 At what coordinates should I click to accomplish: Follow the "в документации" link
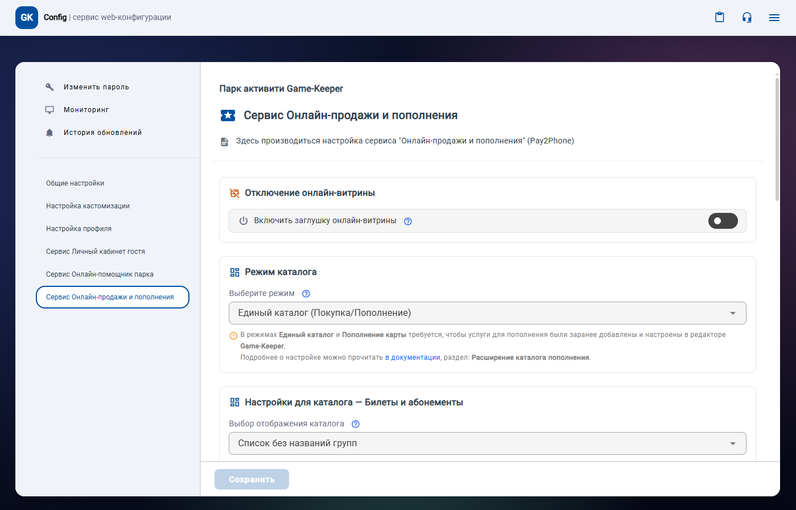413,357
